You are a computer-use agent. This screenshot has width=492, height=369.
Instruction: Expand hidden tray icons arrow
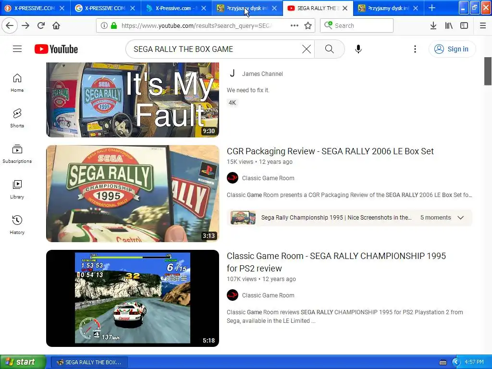coord(456,362)
